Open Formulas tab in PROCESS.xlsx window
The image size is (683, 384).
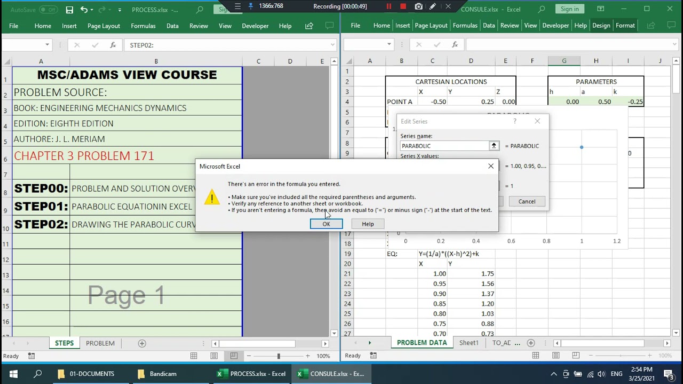tap(143, 26)
